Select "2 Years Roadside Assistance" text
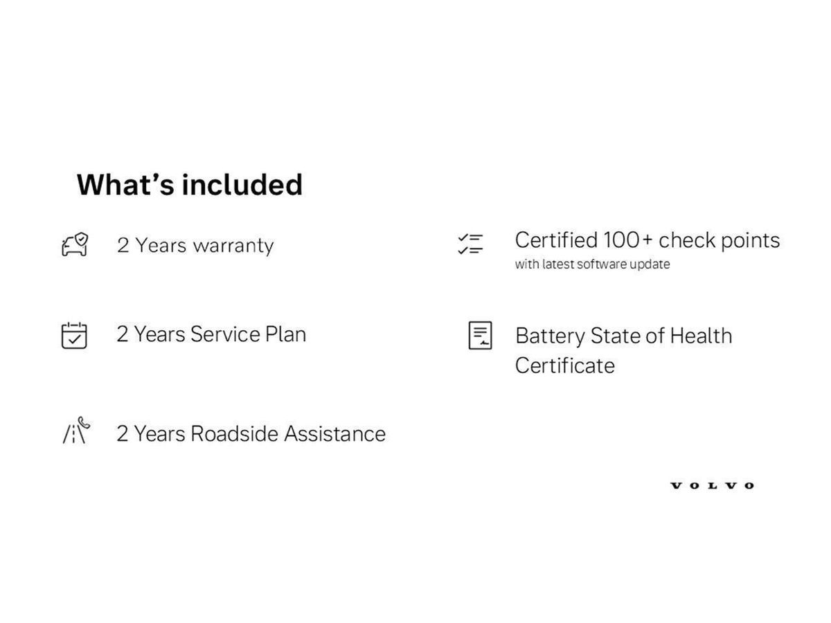 click(x=251, y=433)
